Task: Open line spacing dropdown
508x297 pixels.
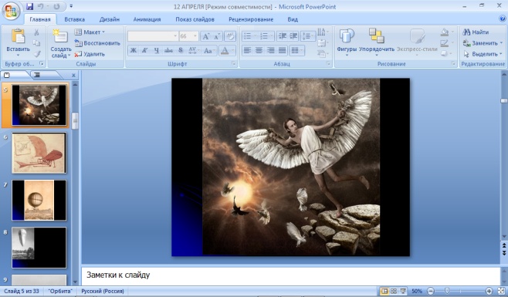Action: click(308, 36)
